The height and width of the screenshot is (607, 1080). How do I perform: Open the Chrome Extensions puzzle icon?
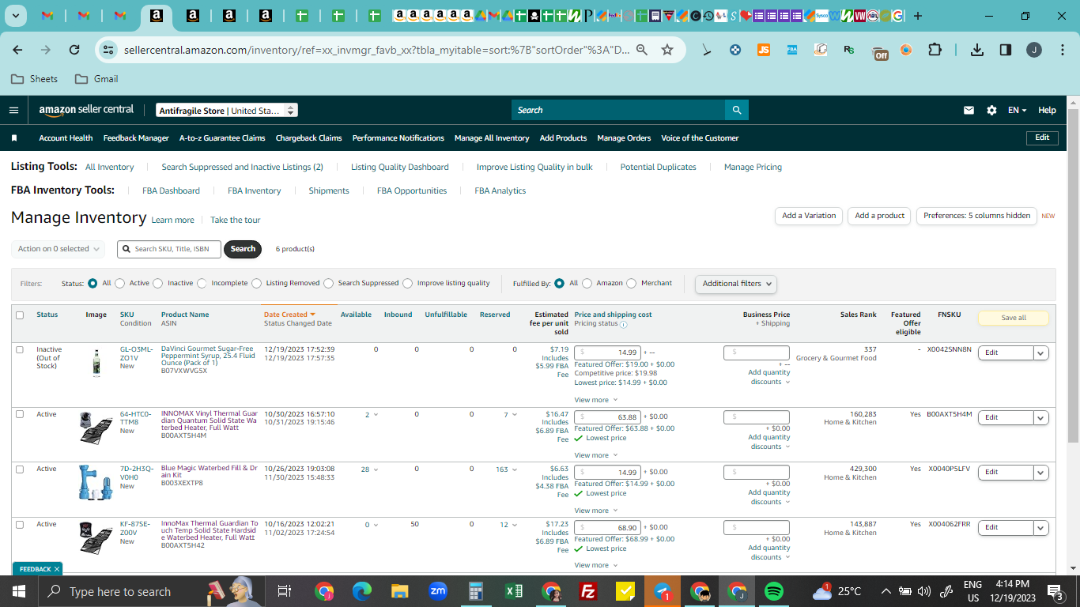coord(935,50)
